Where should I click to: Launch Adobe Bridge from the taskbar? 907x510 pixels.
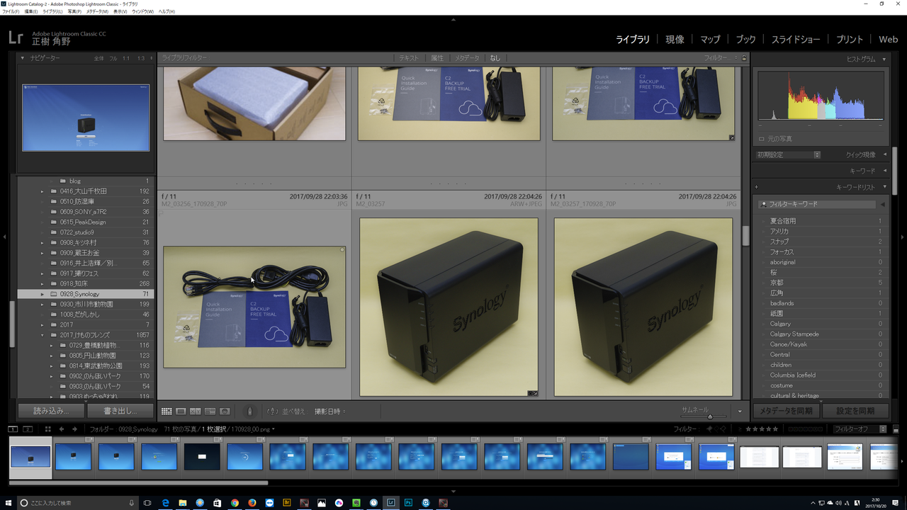(287, 502)
